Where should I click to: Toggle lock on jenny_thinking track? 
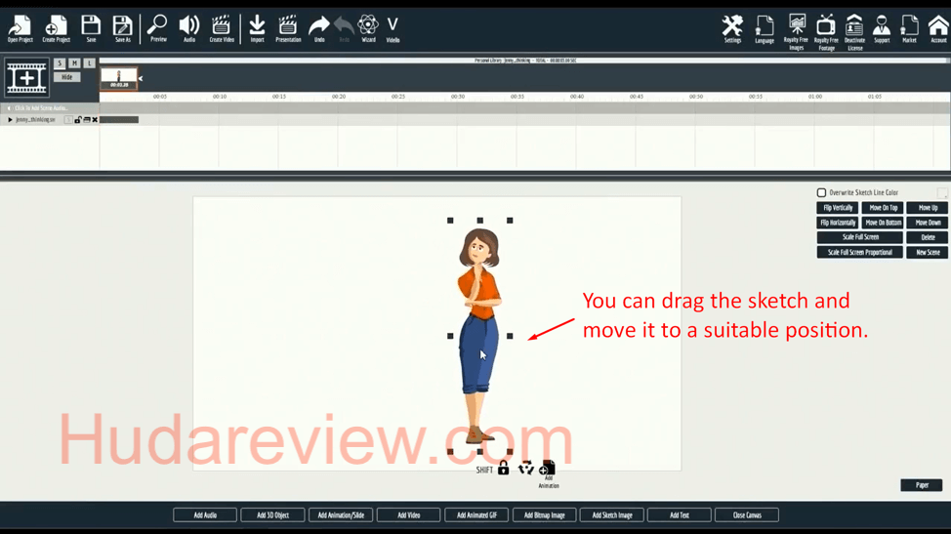pos(78,120)
